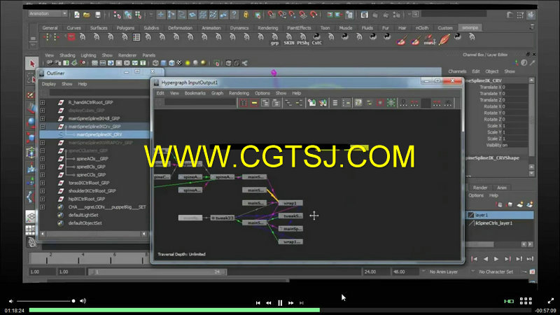560x315 pixels.
Task: Click the wrap1 node in Hypergraph
Action: click(290, 203)
